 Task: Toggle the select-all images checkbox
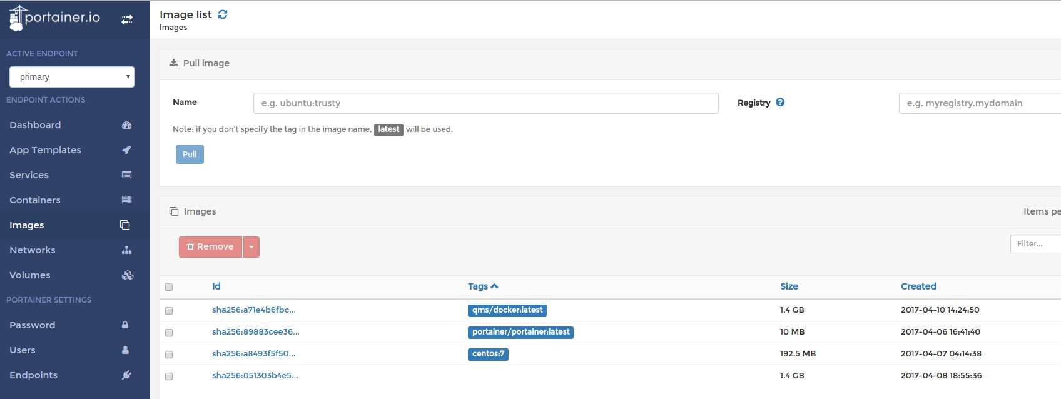(x=169, y=287)
